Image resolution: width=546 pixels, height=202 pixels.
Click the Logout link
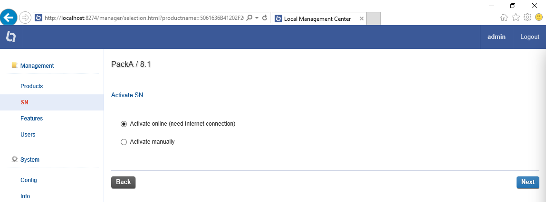click(530, 37)
